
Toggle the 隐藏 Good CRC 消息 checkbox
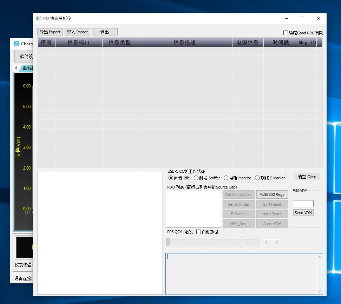pos(286,33)
